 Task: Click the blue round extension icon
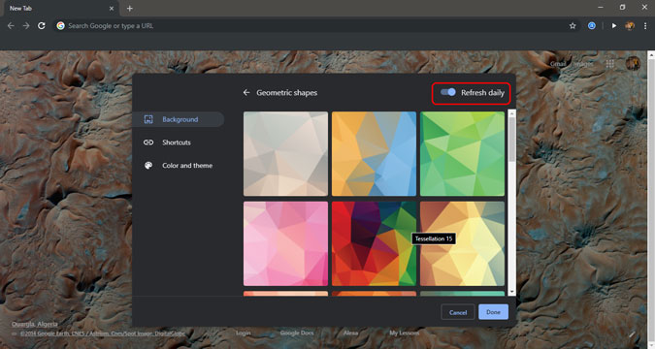592,26
